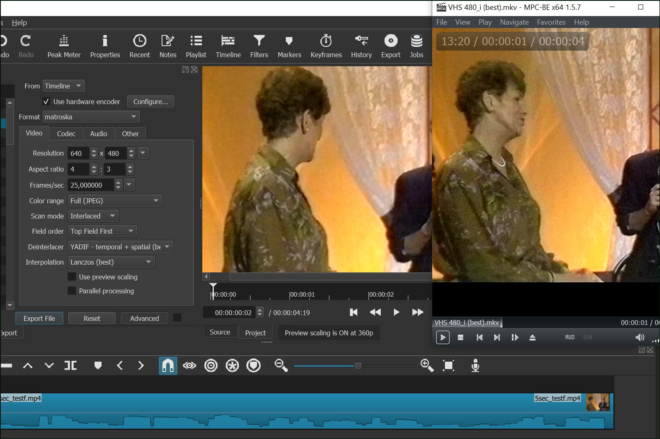Disable Use hardware encoder checkbox
Screen dimensions: 660x439
pyautogui.click(x=46, y=102)
